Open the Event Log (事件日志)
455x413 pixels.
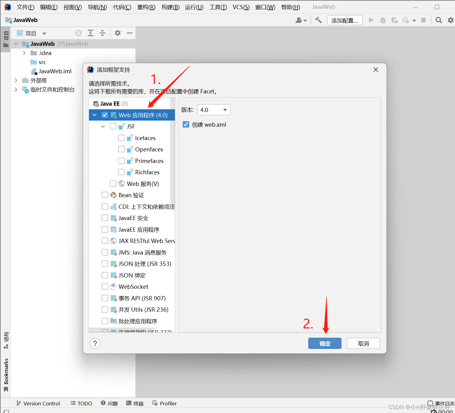point(440,404)
